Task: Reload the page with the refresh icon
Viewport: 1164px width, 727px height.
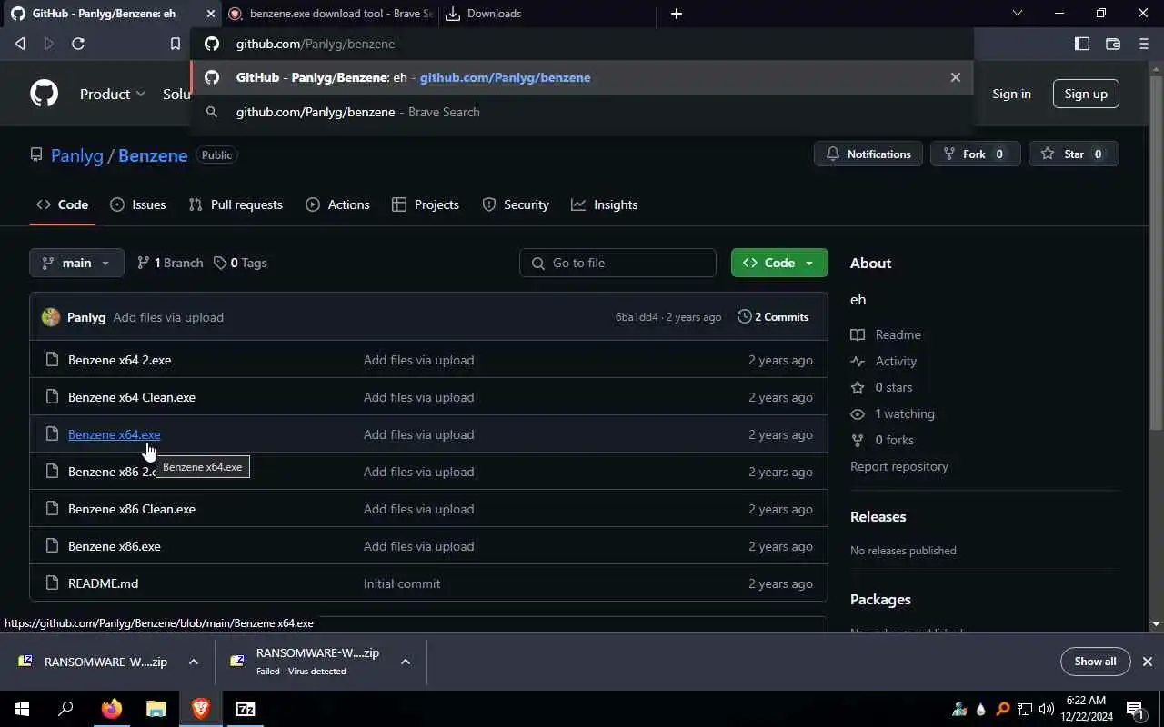Action: tap(78, 44)
